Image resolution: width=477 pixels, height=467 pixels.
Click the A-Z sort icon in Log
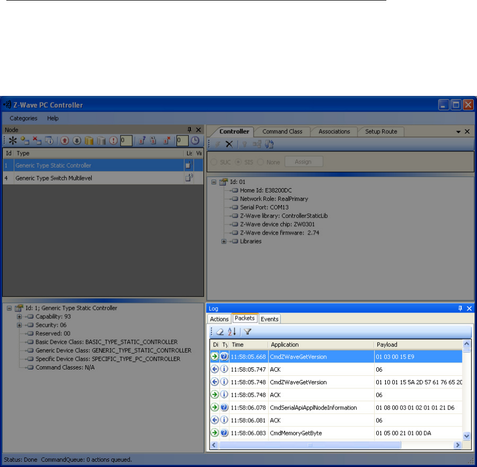coord(232,332)
